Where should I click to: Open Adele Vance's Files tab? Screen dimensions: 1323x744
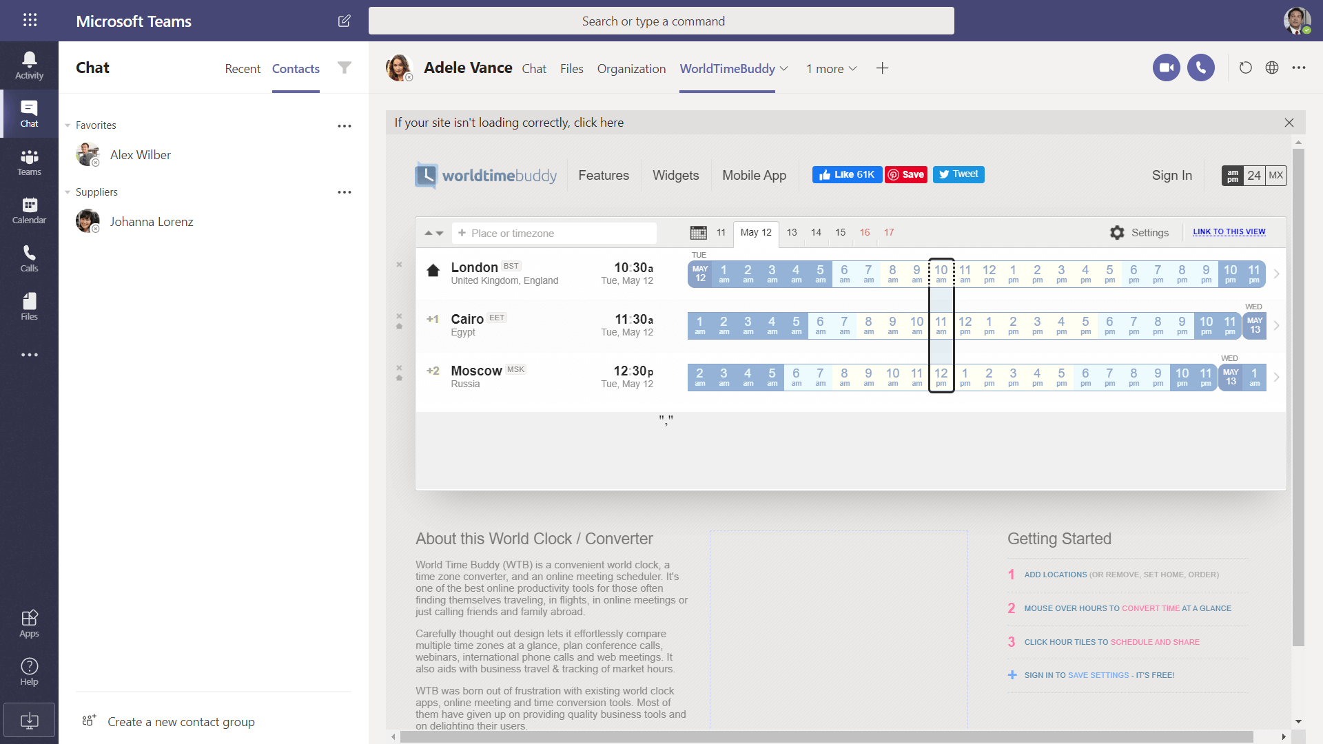point(572,69)
